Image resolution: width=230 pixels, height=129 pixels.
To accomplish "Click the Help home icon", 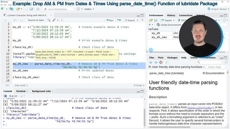I will (161, 62).
